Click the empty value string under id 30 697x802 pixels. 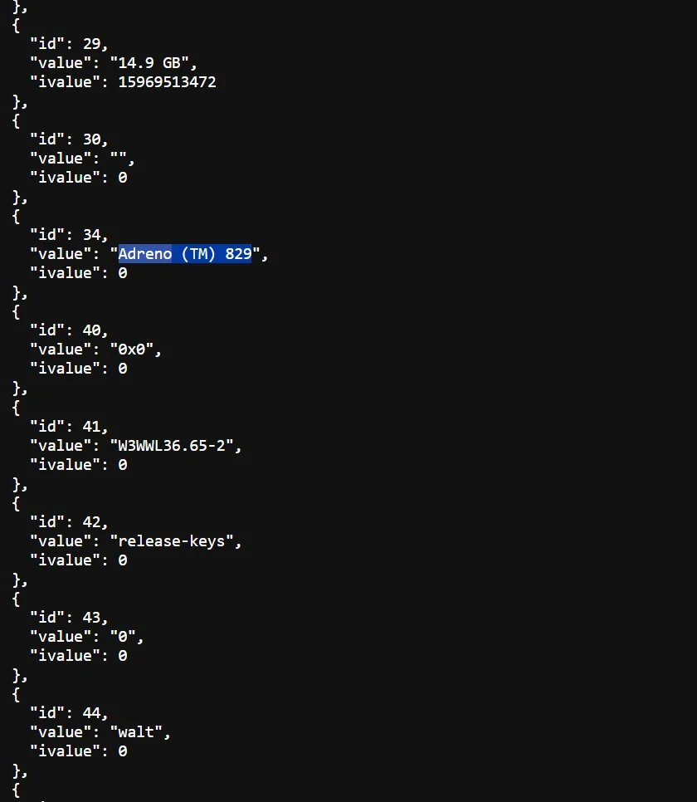[119, 159]
